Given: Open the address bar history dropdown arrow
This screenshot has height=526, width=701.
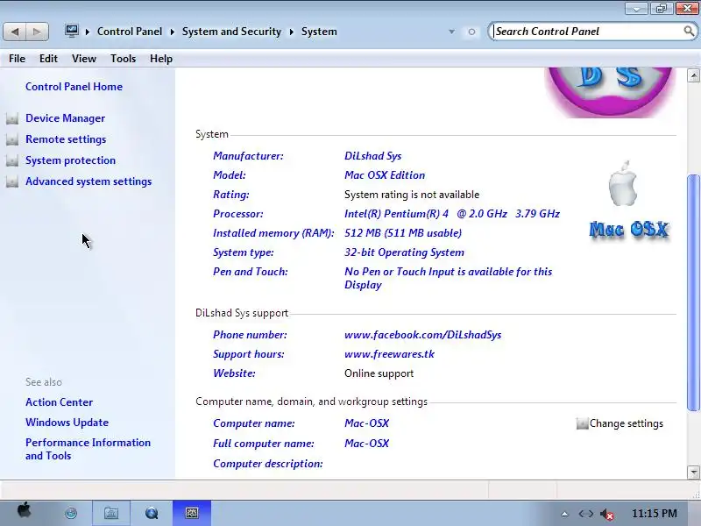Looking at the screenshot, I should tap(451, 32).
